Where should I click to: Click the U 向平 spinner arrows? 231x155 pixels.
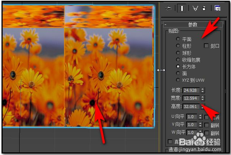[x=200, y=117]
